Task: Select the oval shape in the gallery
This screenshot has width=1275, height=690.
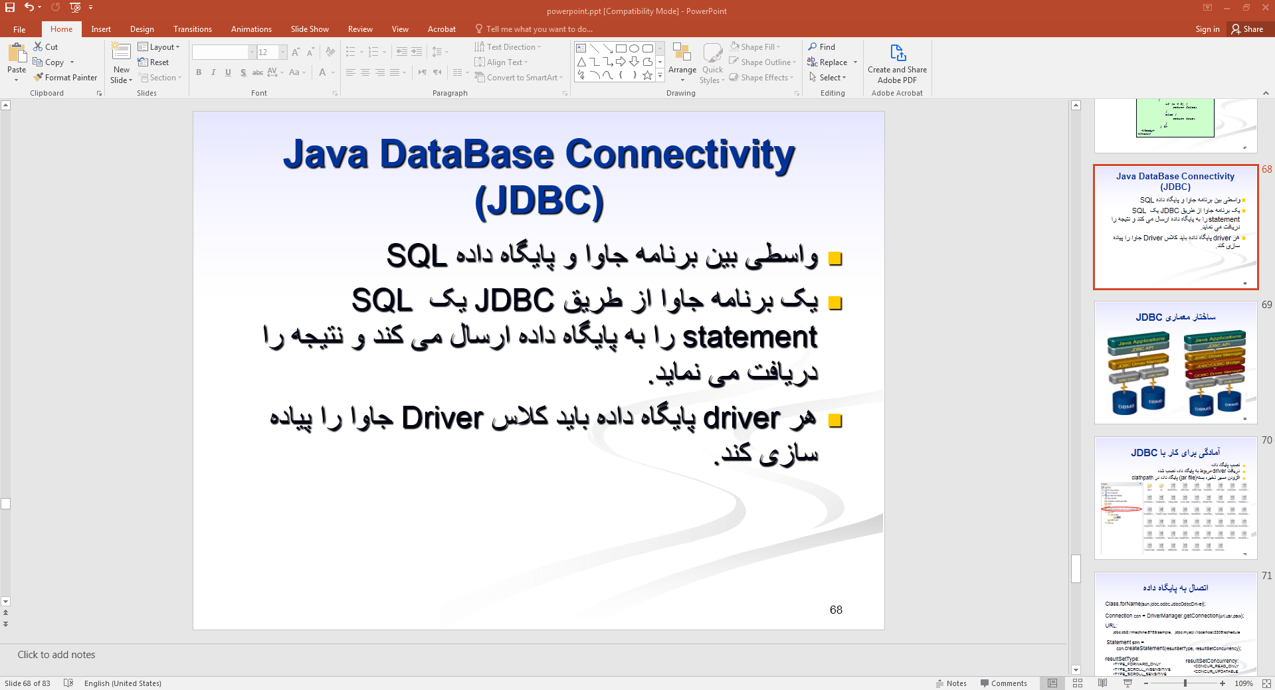Action: (634, 48)
